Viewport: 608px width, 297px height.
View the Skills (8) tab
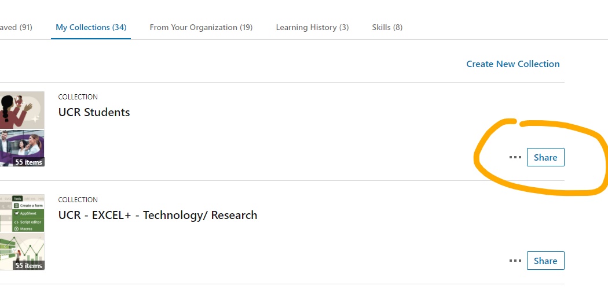[x=387, y=27]
